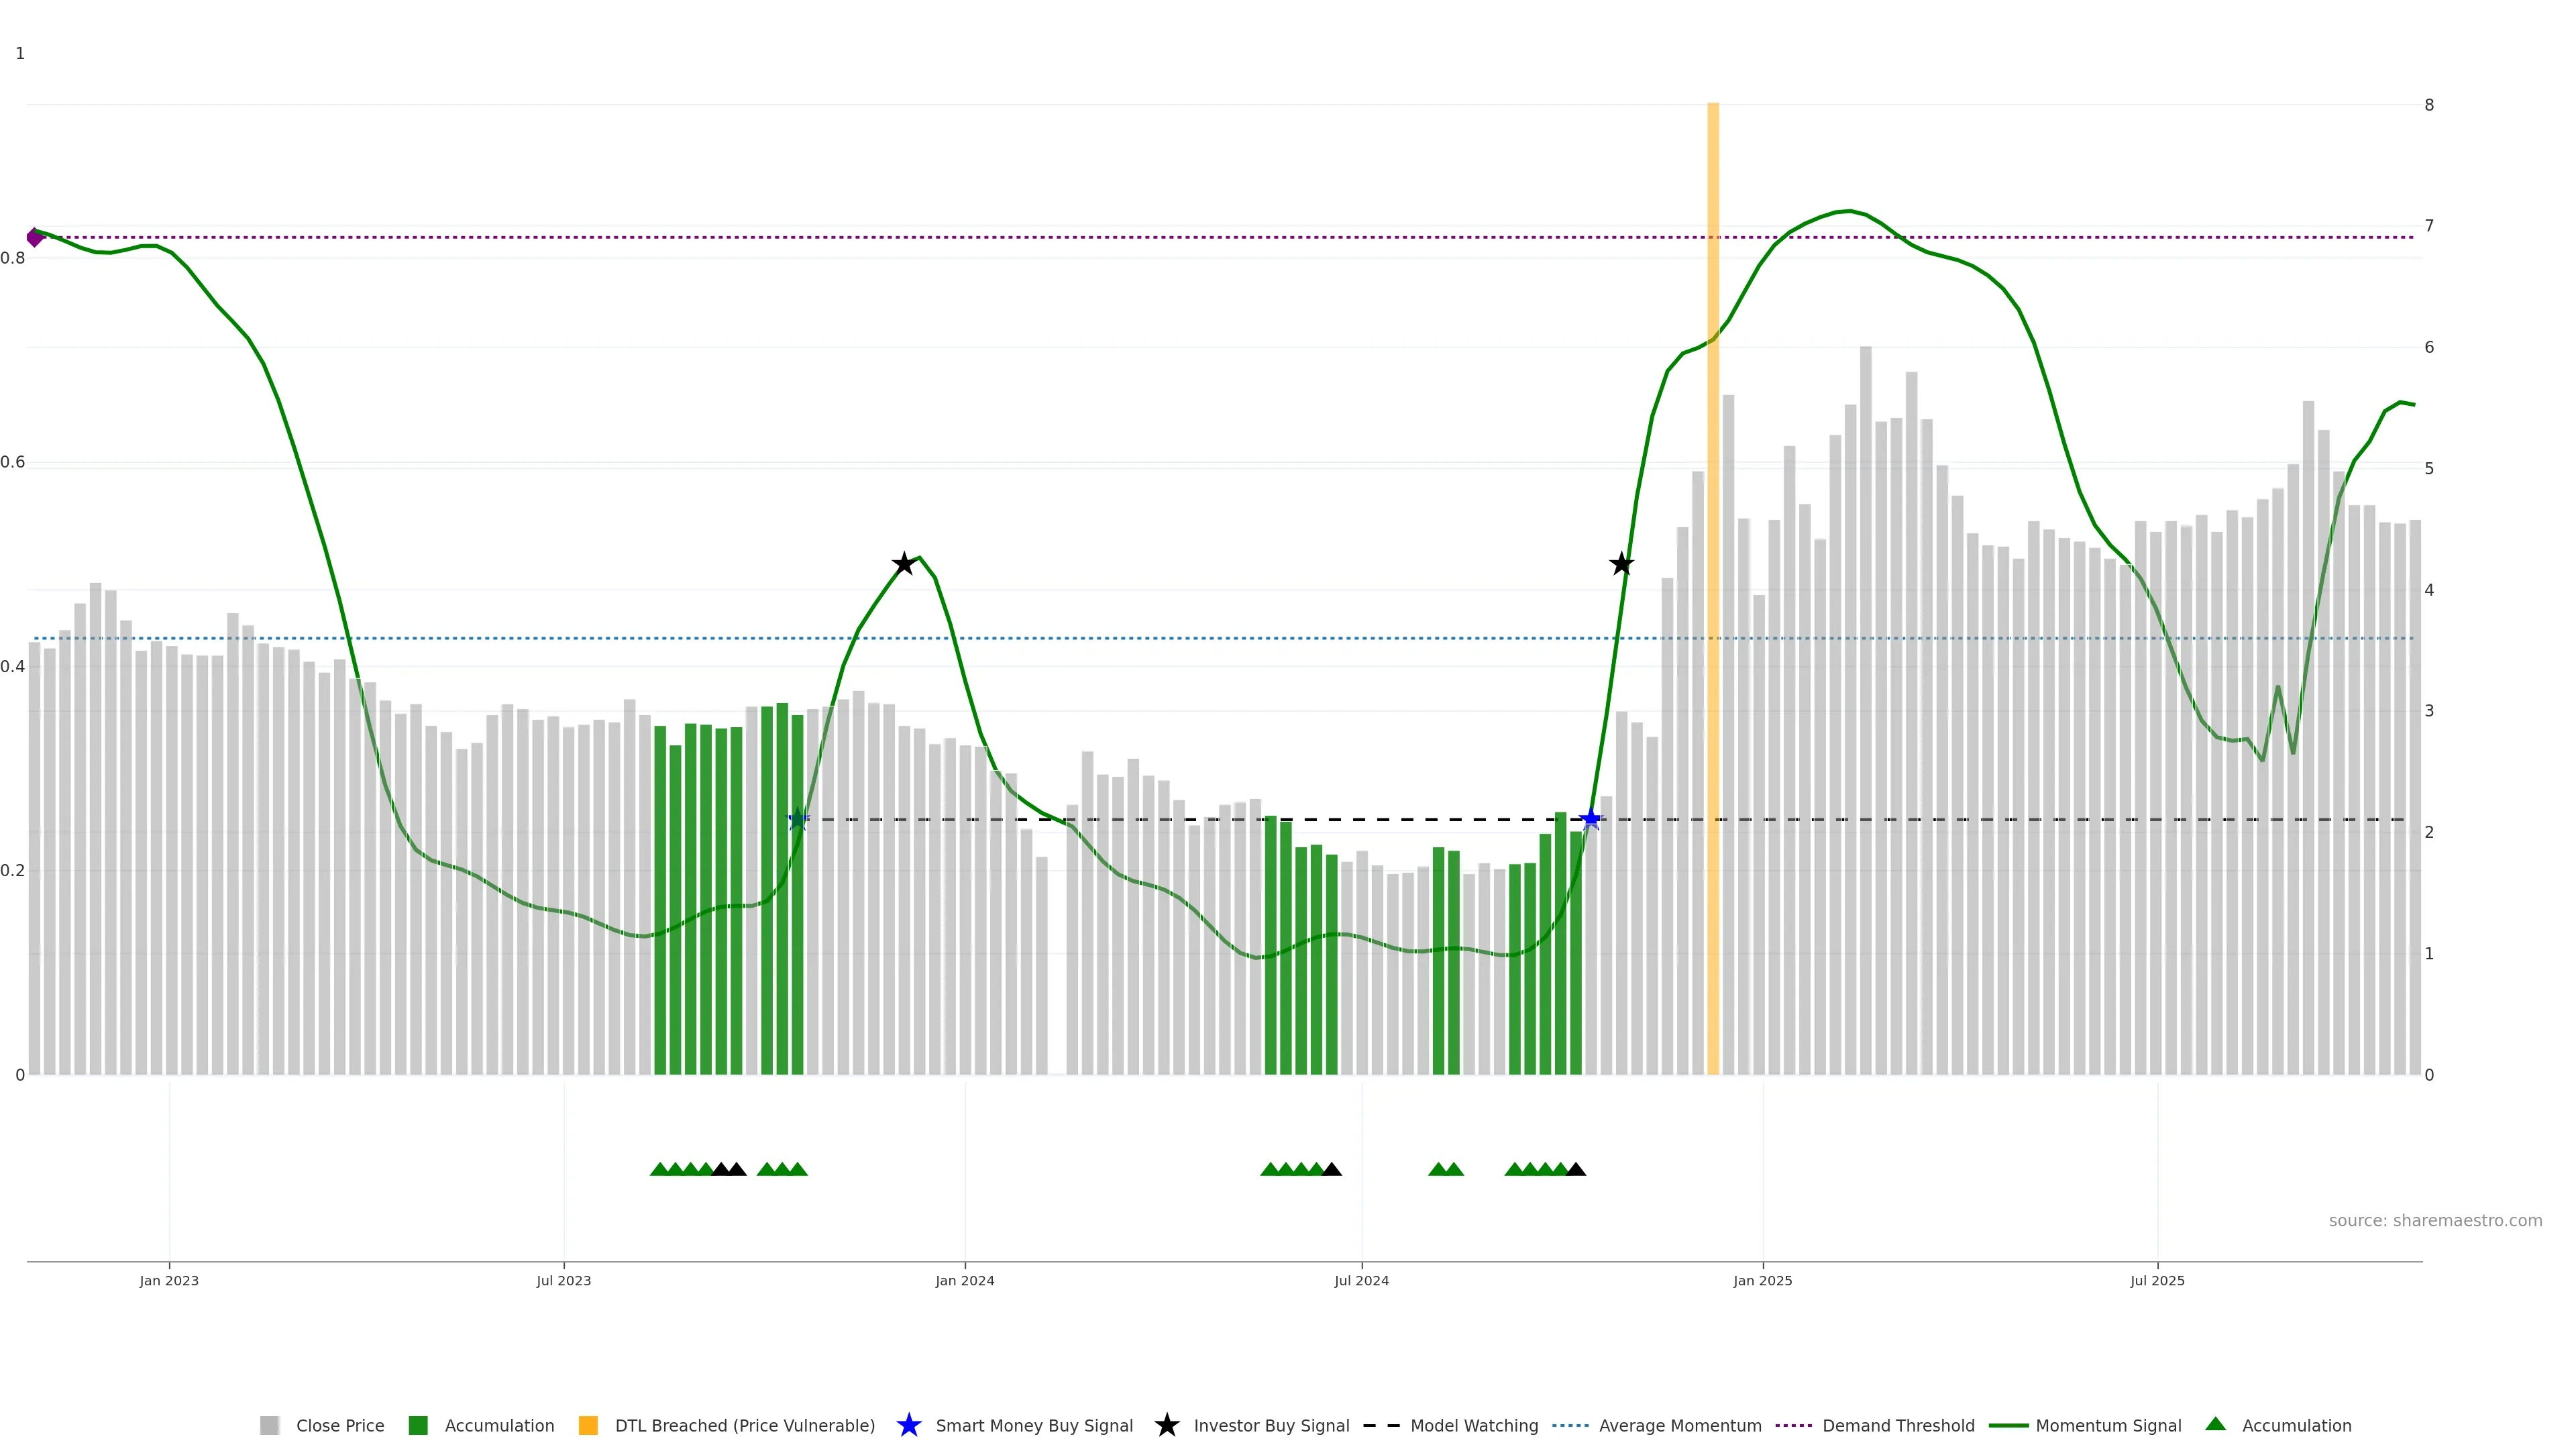Click the first green accumulation triangle in the lower strip
The height and width of the screenshot is (1449, 2576).
point(659,1169)
